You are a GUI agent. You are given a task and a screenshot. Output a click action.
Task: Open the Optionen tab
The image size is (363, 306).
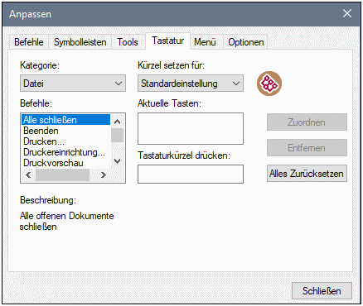coord(246,42)
